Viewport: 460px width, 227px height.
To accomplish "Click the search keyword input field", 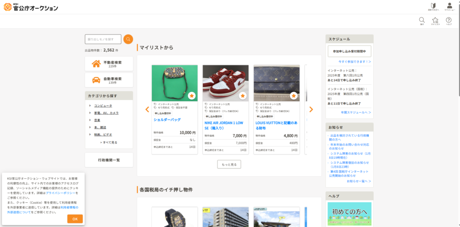I will point(103,39).
